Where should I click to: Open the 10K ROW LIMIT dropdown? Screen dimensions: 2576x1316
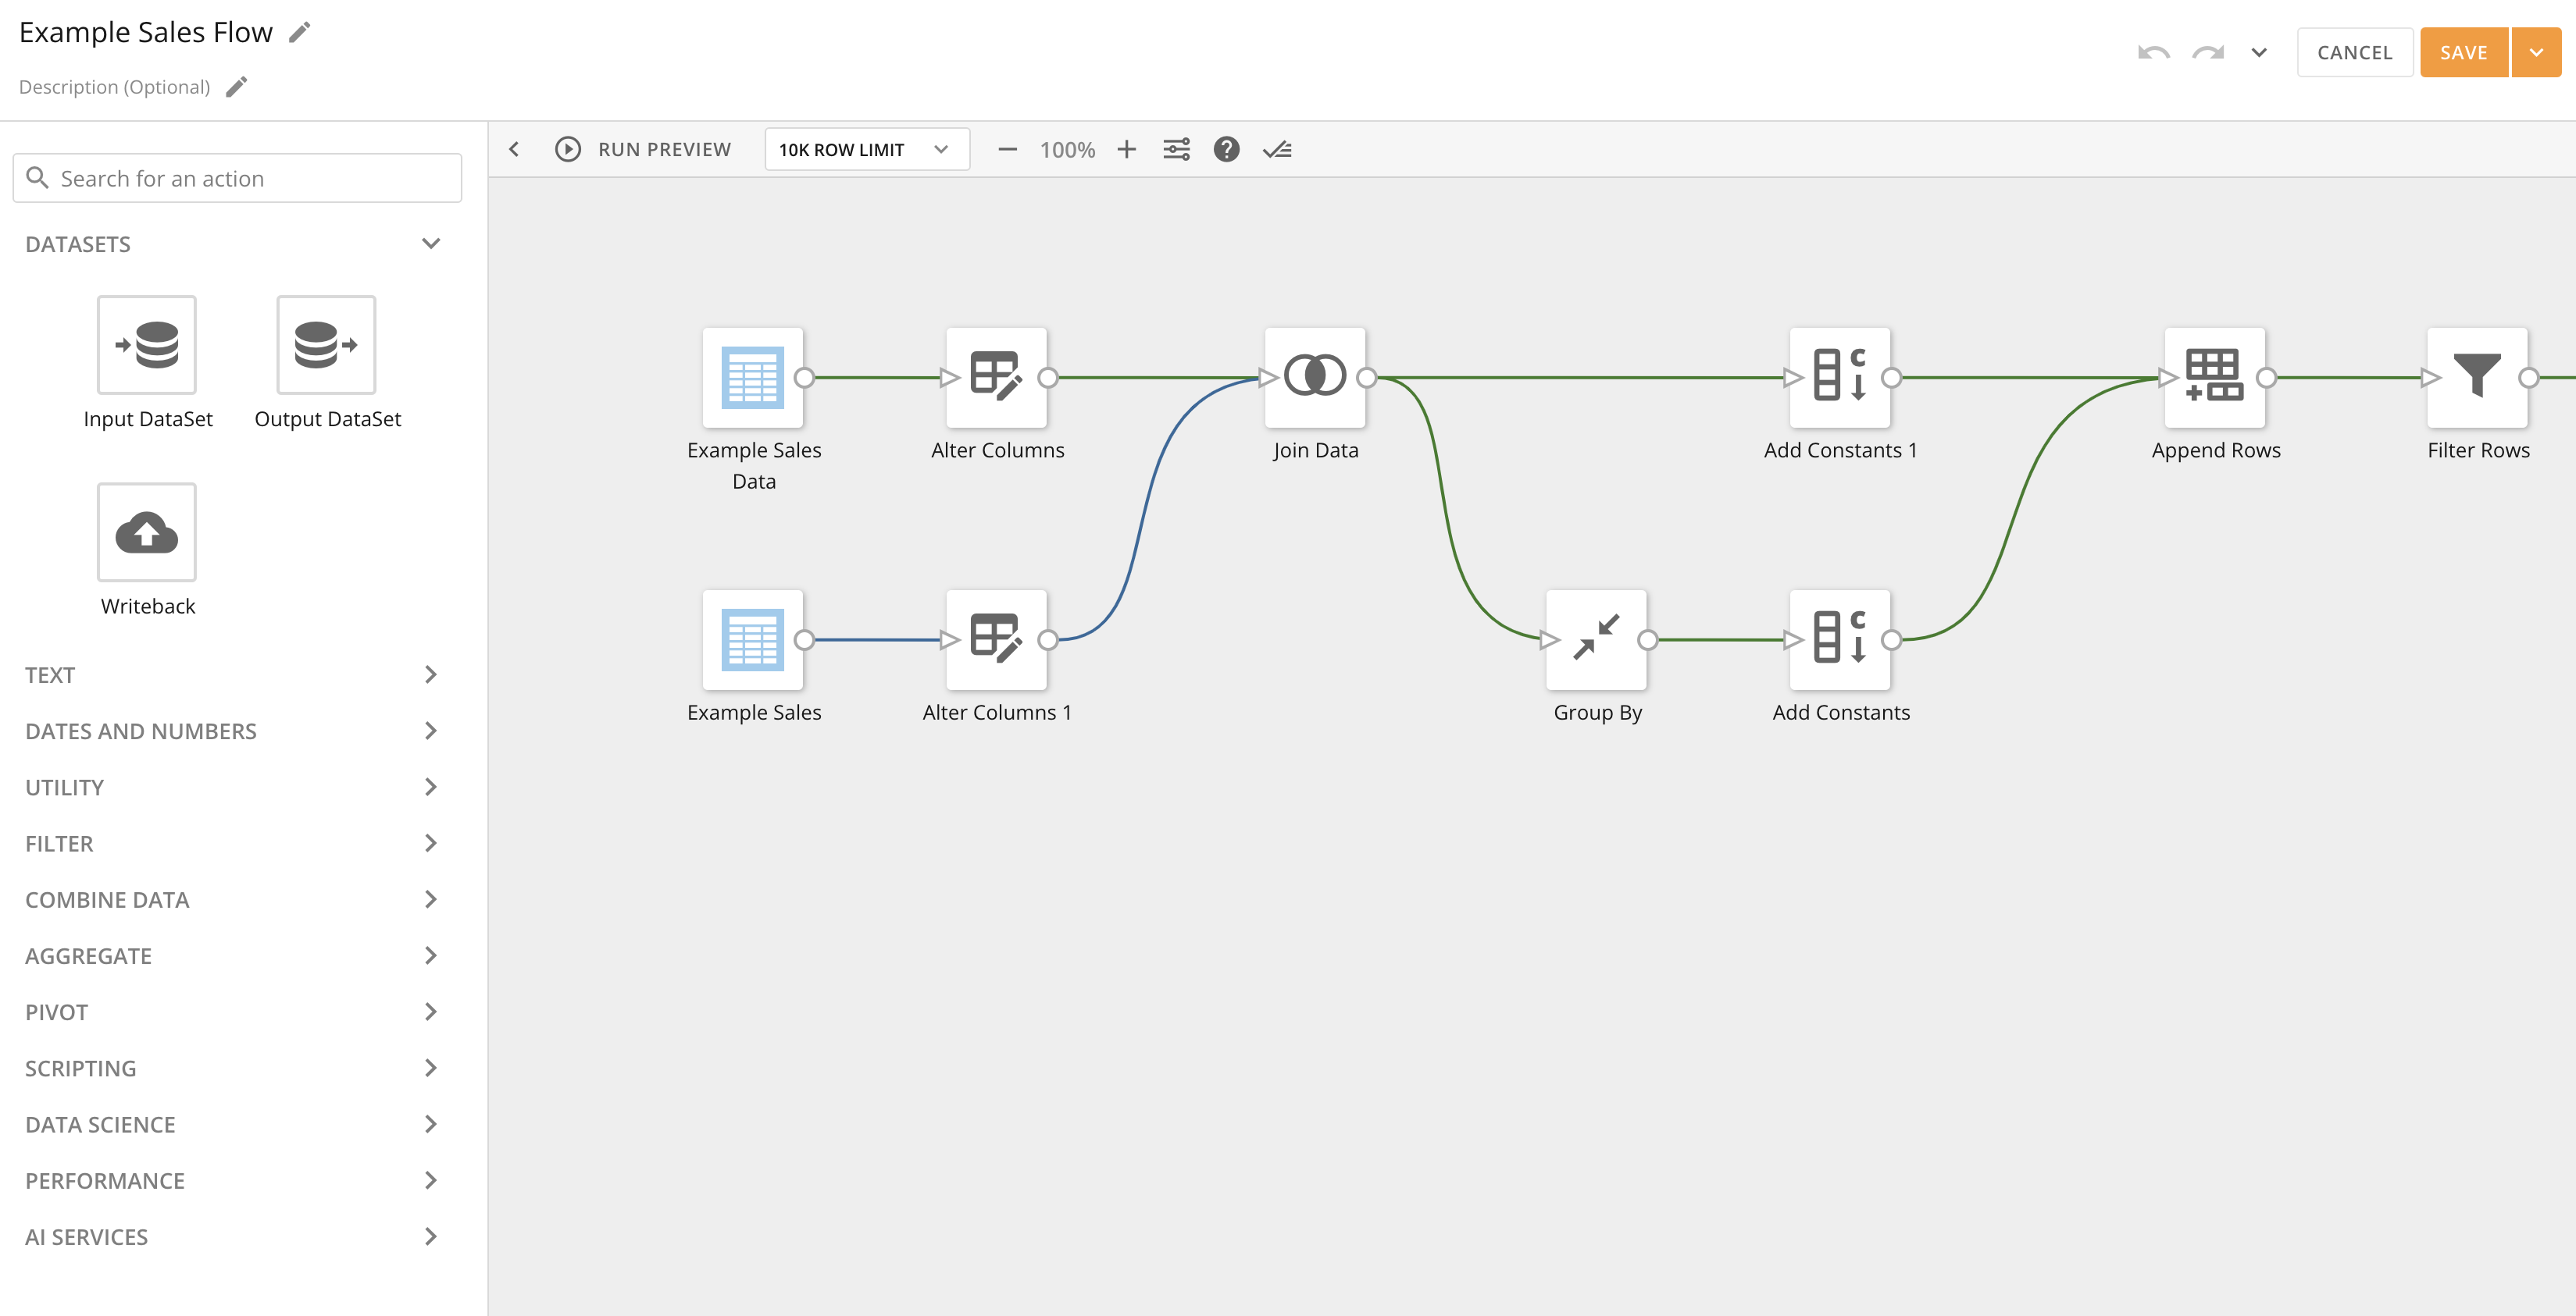tap(866, 150)
